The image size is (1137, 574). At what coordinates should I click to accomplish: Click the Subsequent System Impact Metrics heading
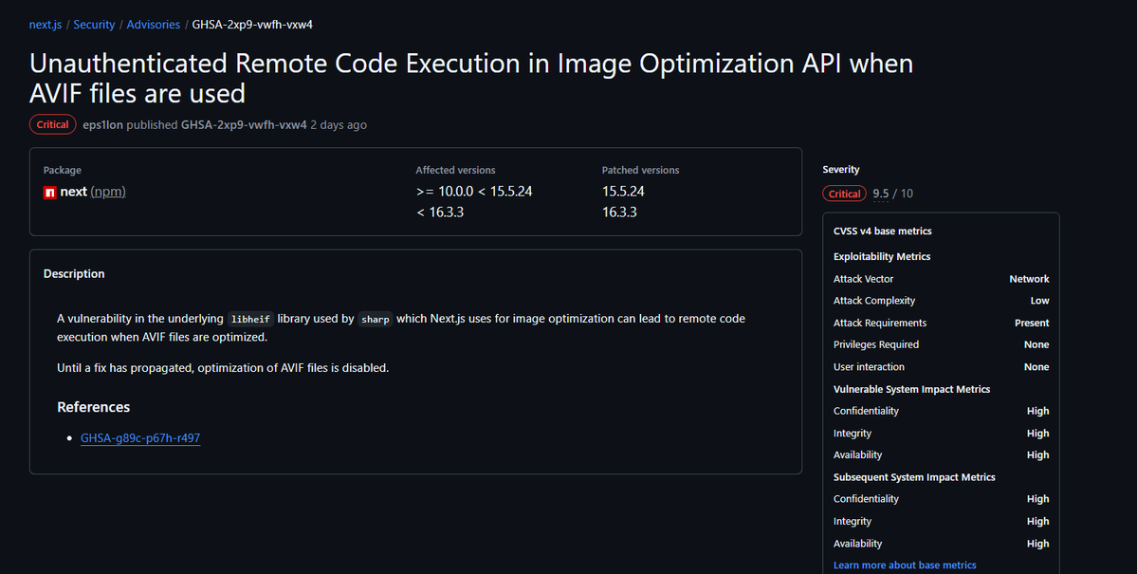913,477
